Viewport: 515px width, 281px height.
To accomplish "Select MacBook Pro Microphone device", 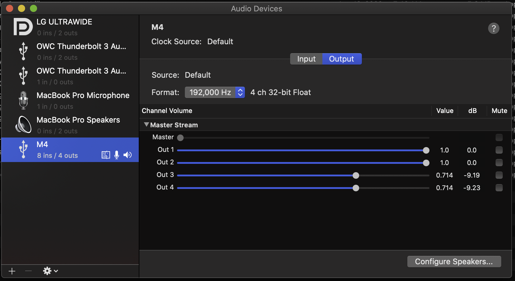I will 70,101.
